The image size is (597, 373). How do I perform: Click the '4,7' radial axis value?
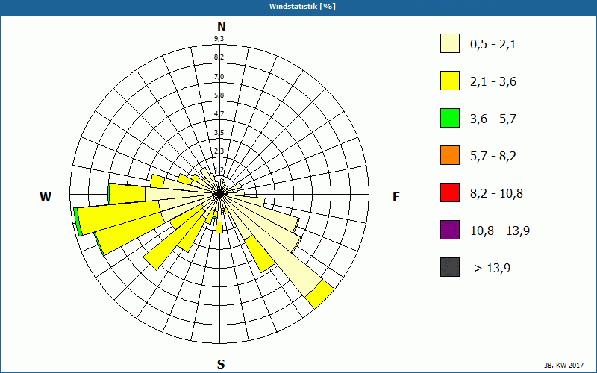(x=219, y=114)
